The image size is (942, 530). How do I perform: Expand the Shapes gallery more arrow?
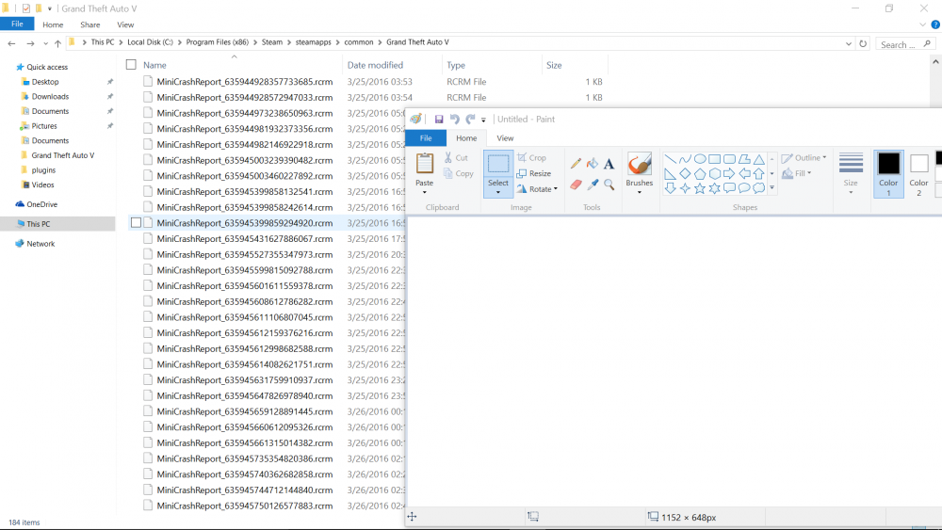tap(772, 188)
